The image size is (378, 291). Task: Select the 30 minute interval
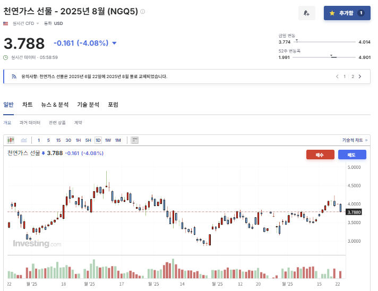68,140
